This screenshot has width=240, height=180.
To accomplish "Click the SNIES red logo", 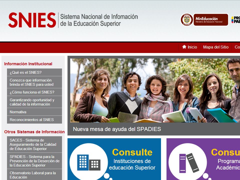I will click(x=32, y=20).
